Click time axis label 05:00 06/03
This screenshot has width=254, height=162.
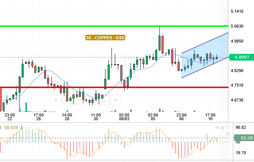[124, 117]
